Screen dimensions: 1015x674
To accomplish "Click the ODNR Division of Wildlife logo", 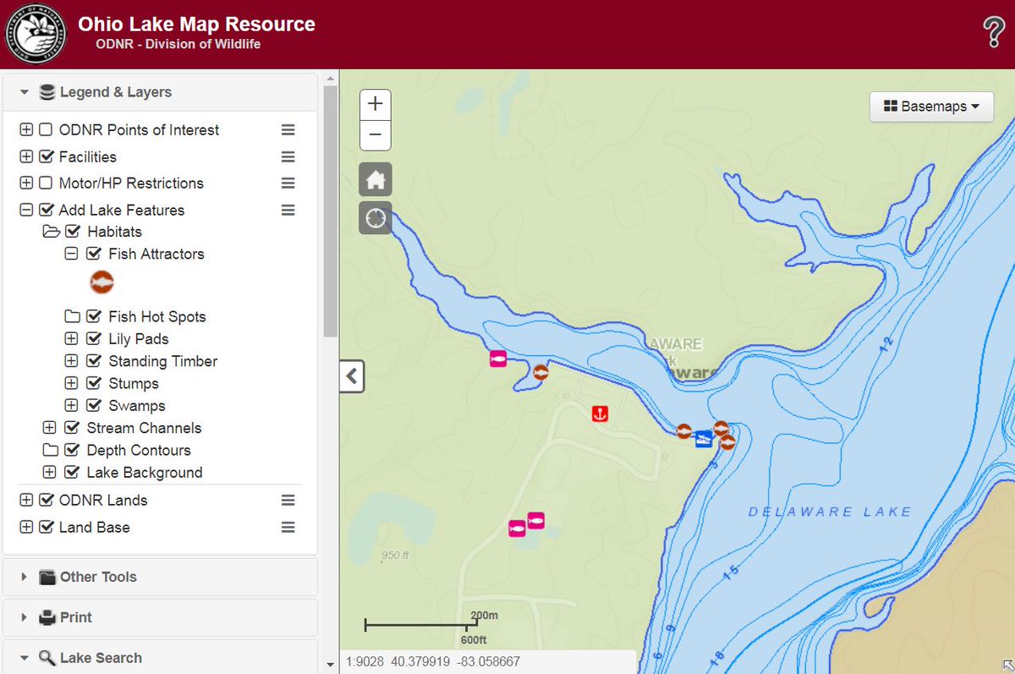I will tap(36, 34).
